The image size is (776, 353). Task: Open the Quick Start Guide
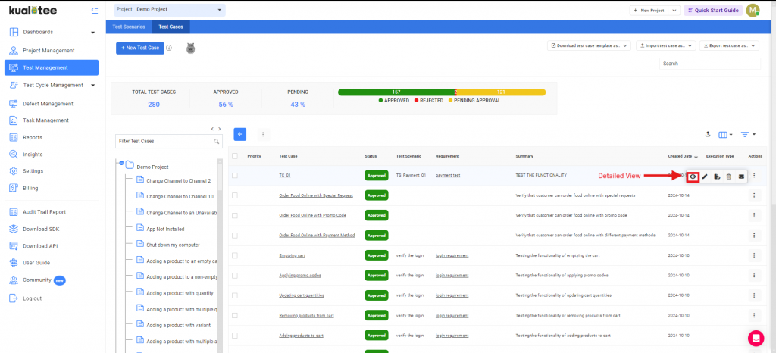coord(713,10)
